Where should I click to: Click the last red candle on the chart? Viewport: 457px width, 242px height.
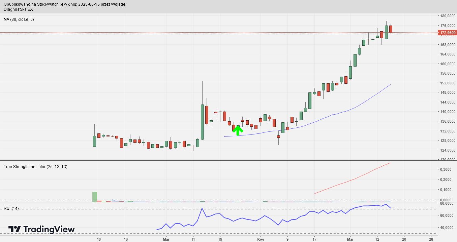pos(391,29)
